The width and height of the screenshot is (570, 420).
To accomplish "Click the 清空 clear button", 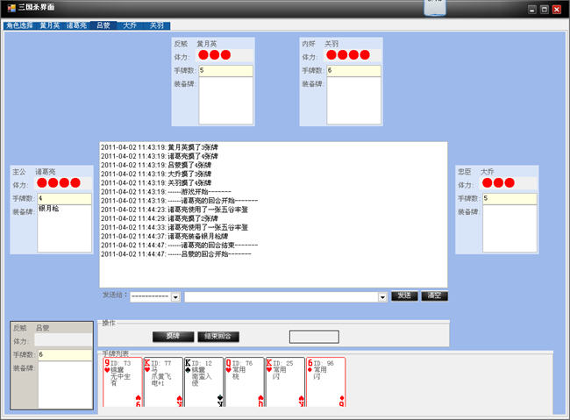I will (x=434, y=295).
